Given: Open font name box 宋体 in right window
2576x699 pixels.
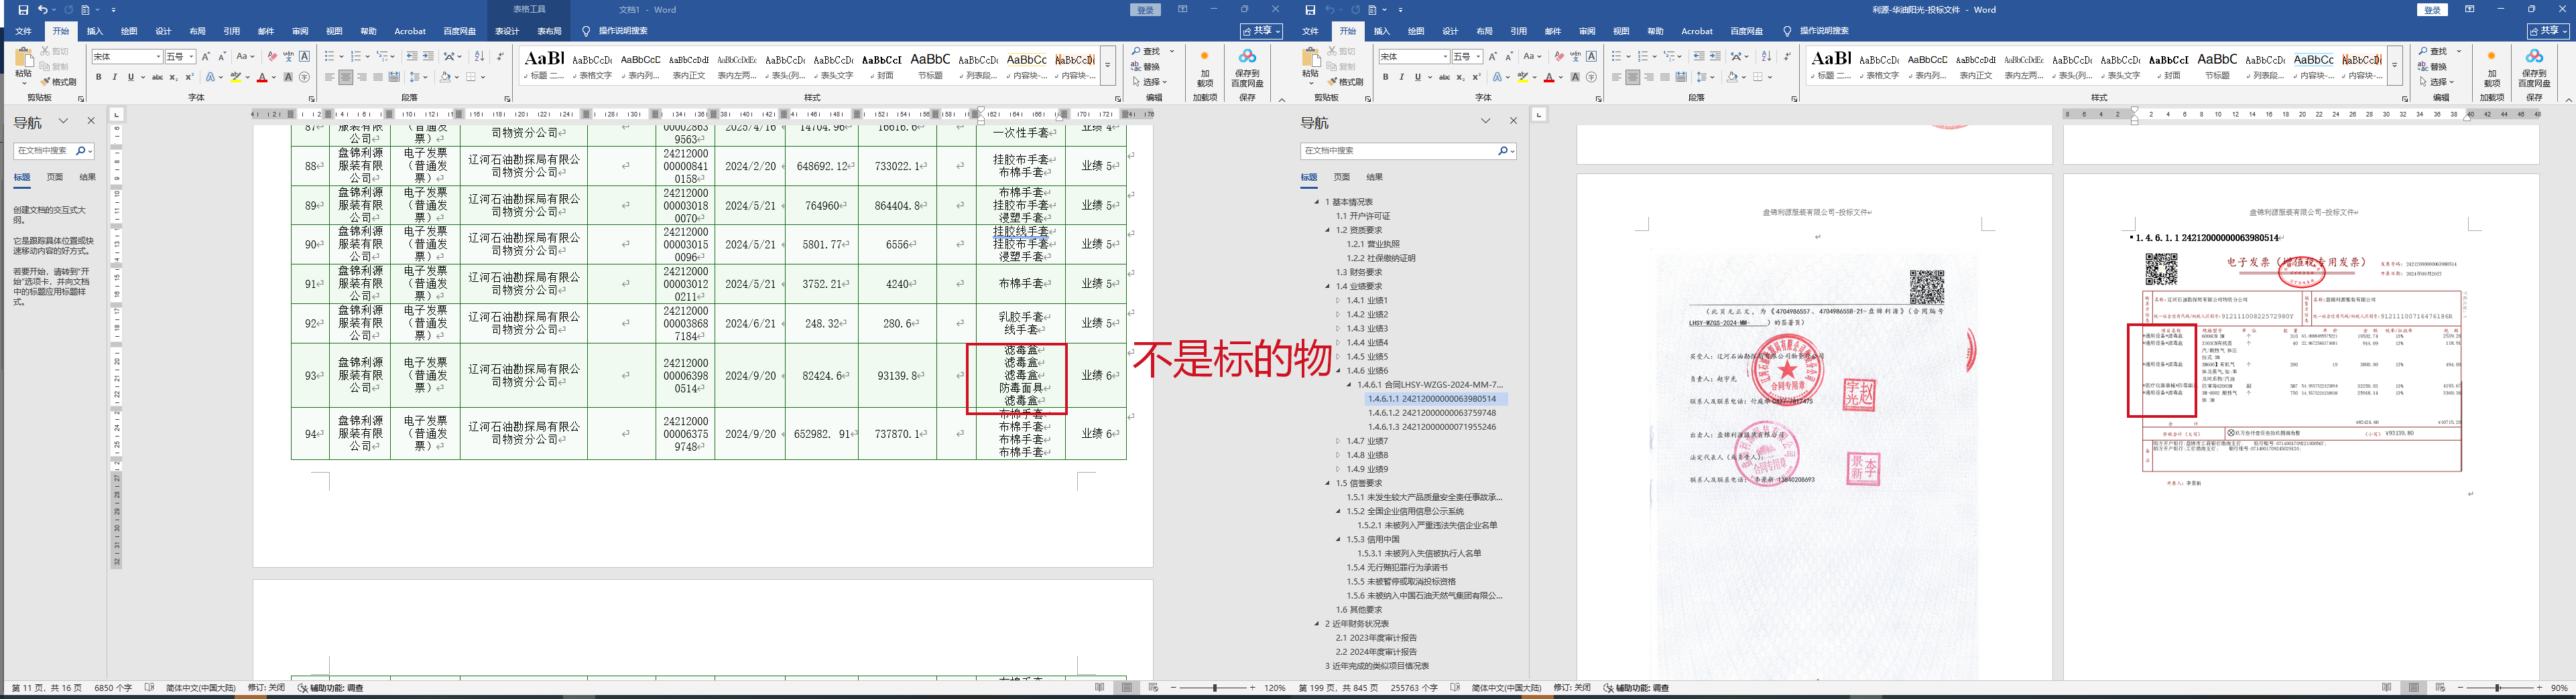Looking at the screenshot, I should point(1414,57).
